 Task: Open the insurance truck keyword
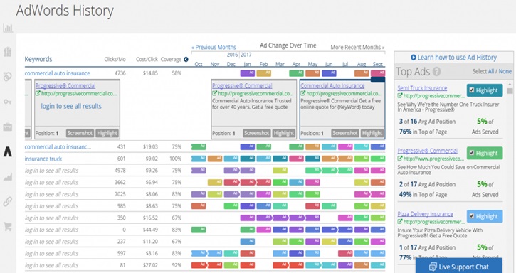tap(43, 159)
